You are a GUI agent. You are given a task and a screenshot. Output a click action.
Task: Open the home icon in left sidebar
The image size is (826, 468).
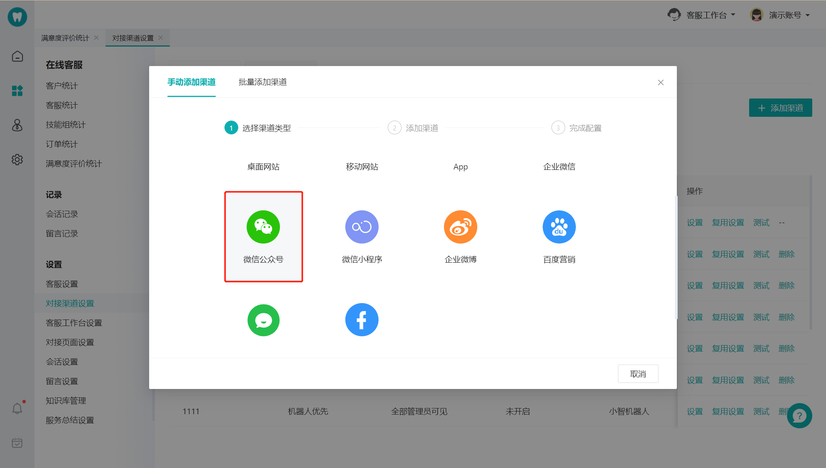(x=17, y=56)
